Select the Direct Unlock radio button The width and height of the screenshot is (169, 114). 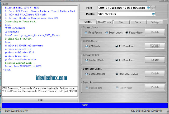pos(114,32)
